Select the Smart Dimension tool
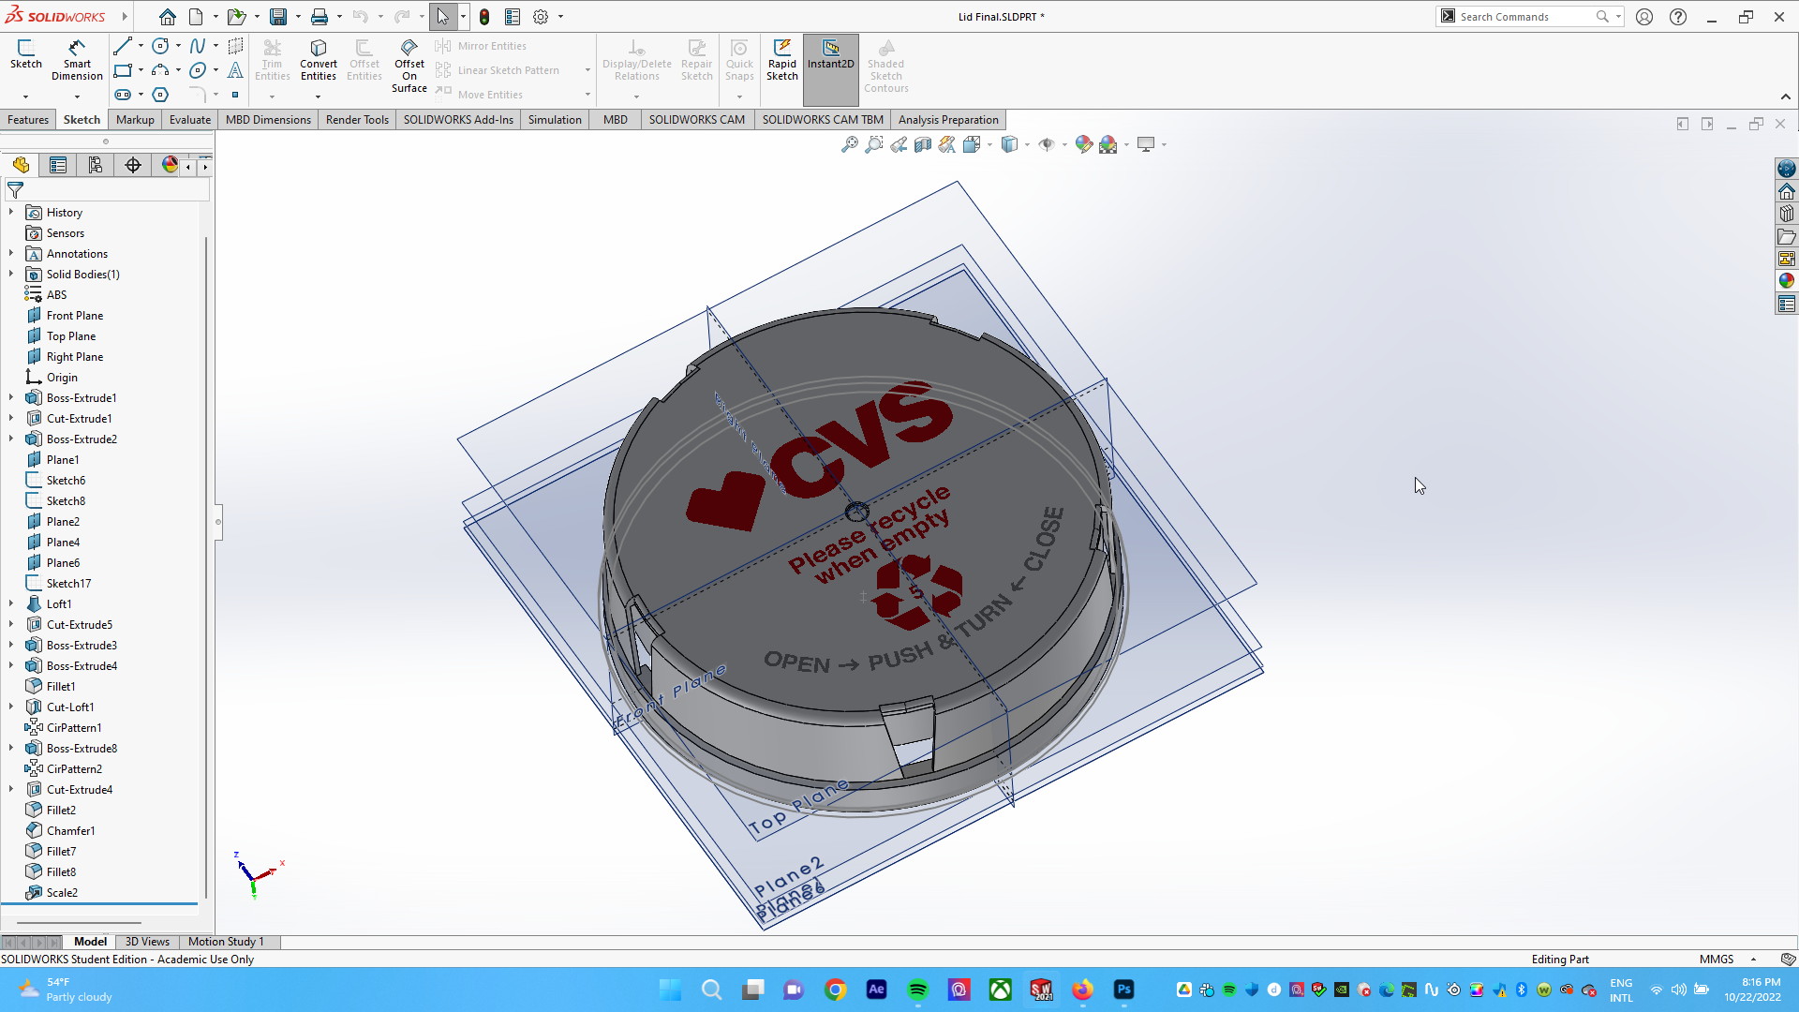 [x=77, y=60]
